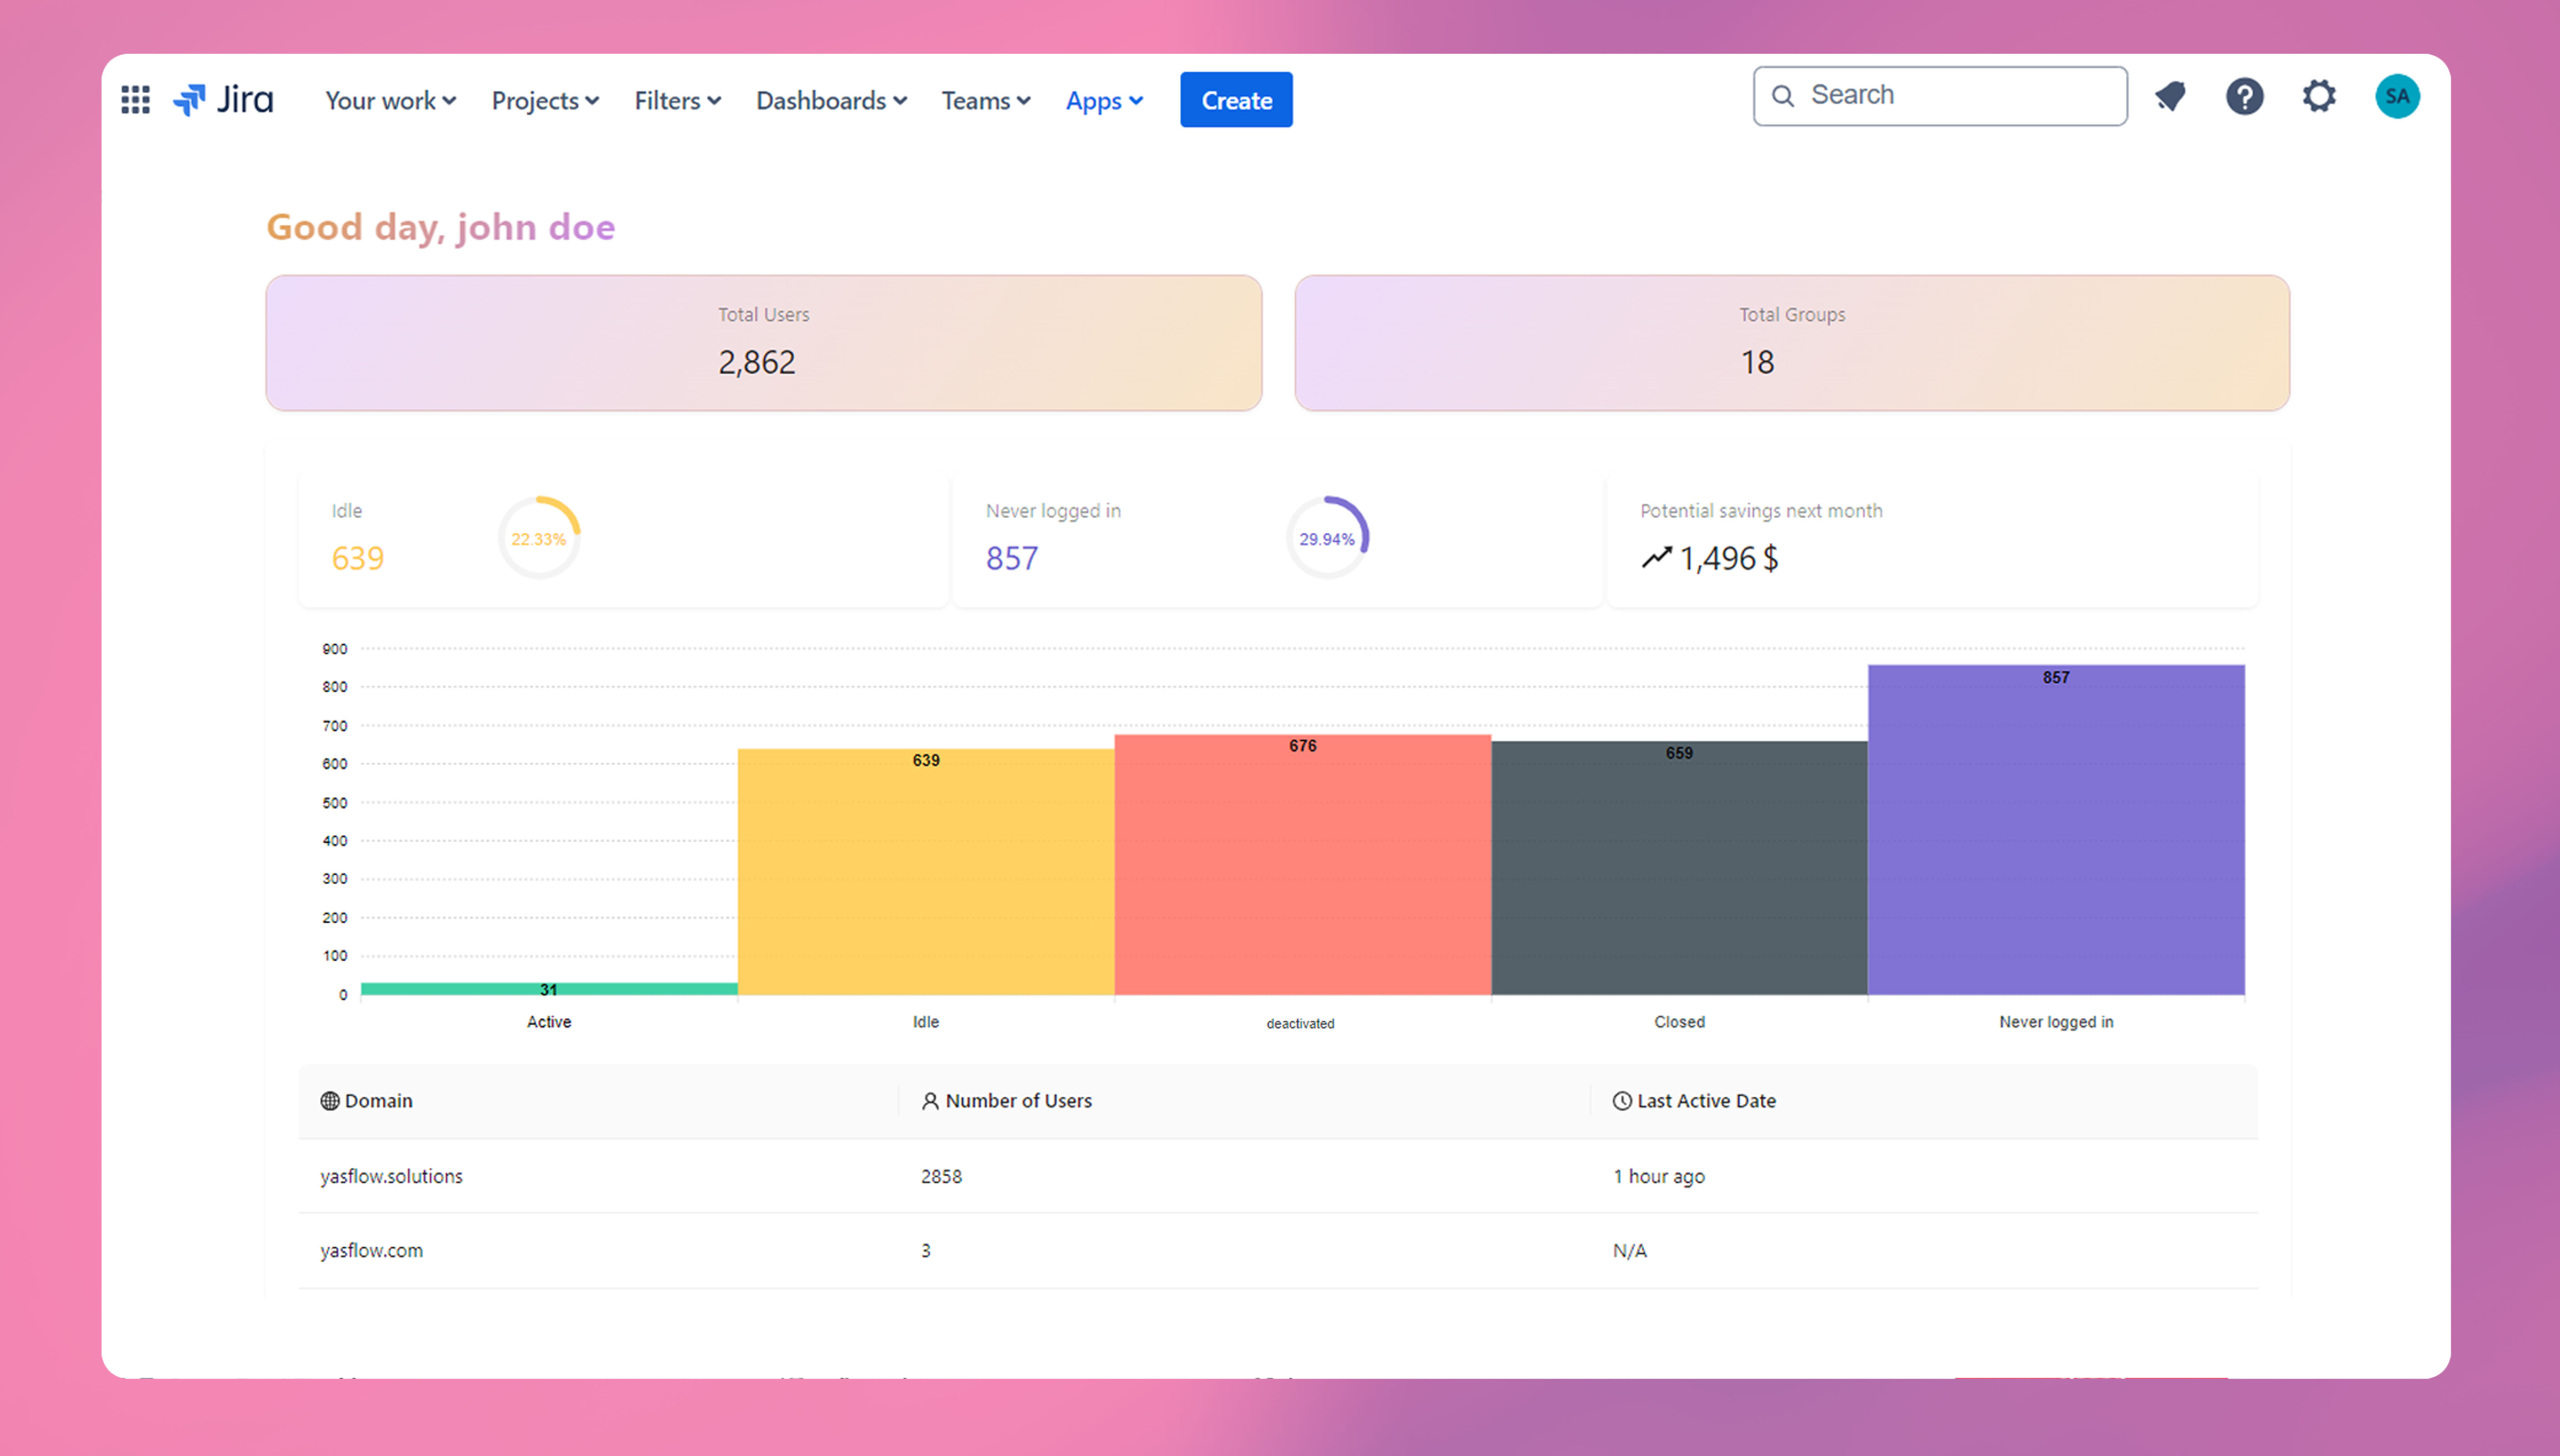The image size is (2560, 1456).
Task: Expand the Projects dropdown
Action: pos(545,101)
